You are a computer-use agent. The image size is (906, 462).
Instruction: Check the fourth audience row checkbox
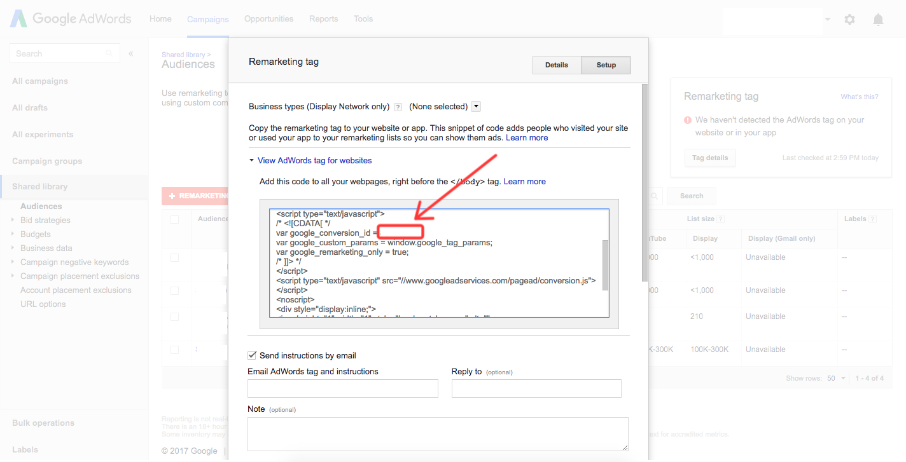[174, 350]
